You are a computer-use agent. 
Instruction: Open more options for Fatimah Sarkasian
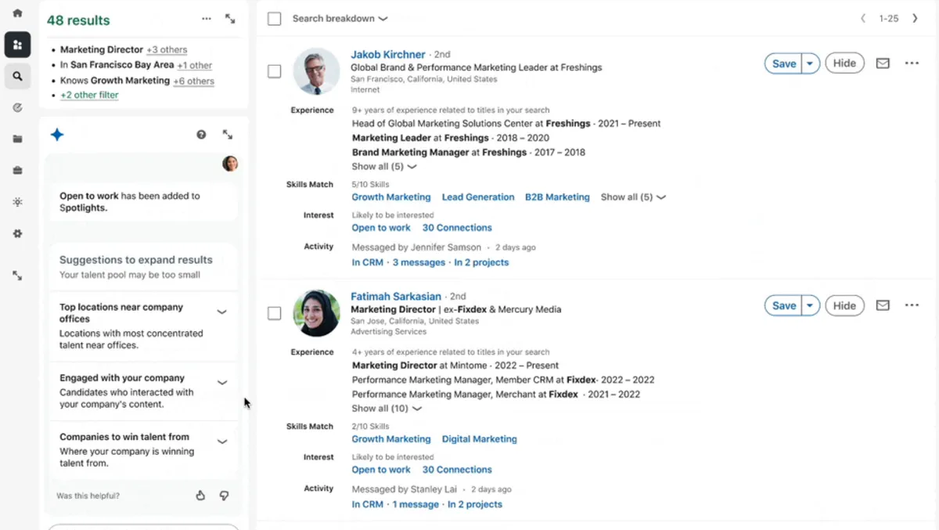[x=912, y=305]
